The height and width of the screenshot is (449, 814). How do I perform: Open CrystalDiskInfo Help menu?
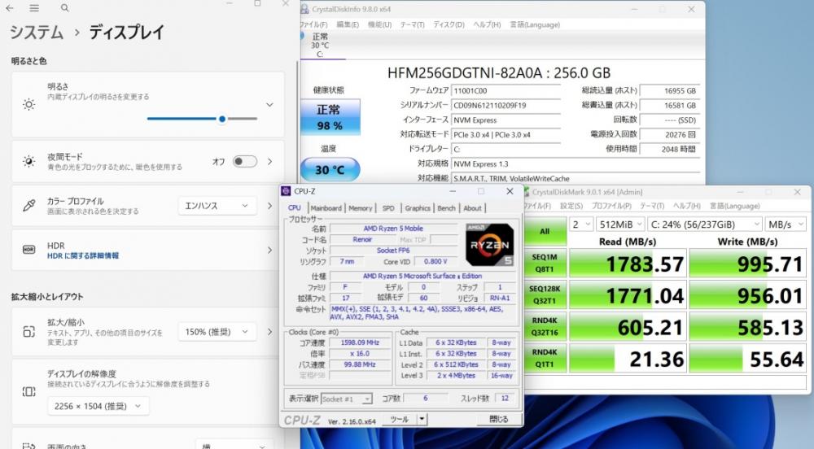487,24
